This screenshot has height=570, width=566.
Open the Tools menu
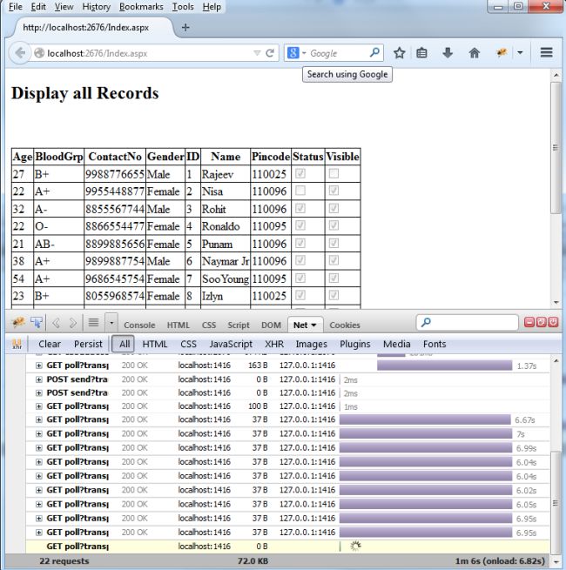pos(183,7)
